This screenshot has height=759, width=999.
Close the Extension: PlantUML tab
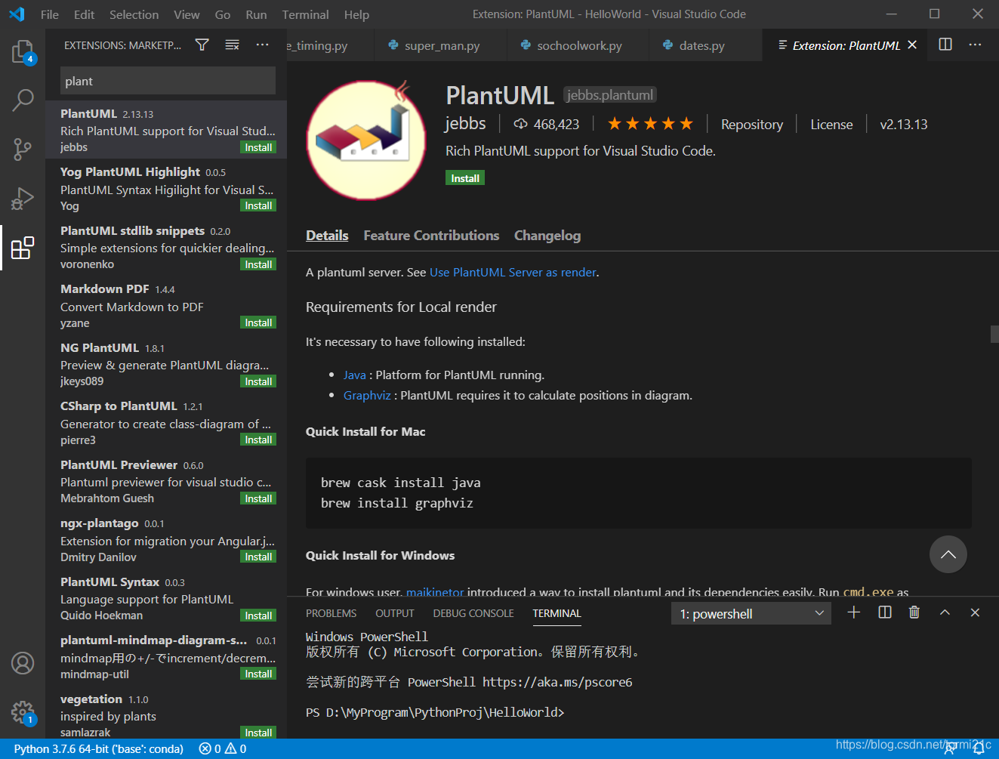[x=912, y=45]
